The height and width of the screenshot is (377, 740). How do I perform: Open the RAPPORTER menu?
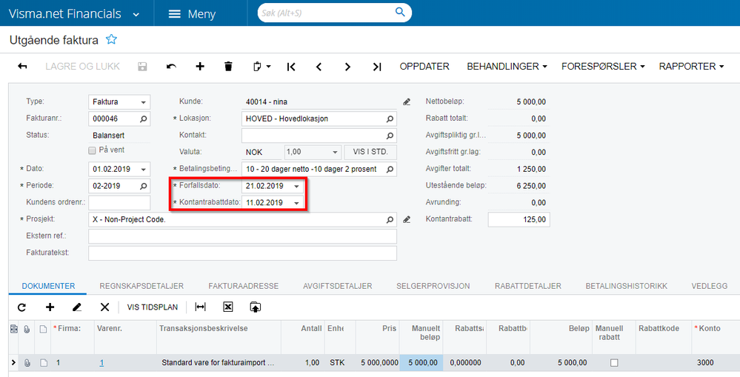[691, 67]
